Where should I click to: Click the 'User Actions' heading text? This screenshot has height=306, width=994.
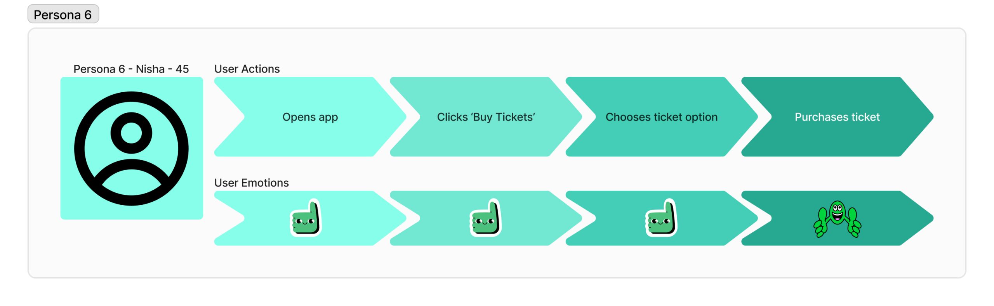click(x=247, y=69)
